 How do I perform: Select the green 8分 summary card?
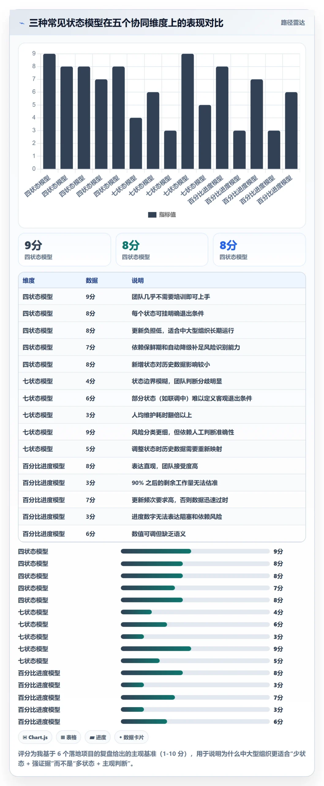pyautogui.click(x=162, y=250)
